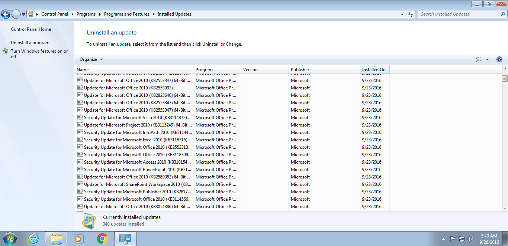Click the address bar refresh button
This screenshot has width=508, height=246.
point(411,14)
